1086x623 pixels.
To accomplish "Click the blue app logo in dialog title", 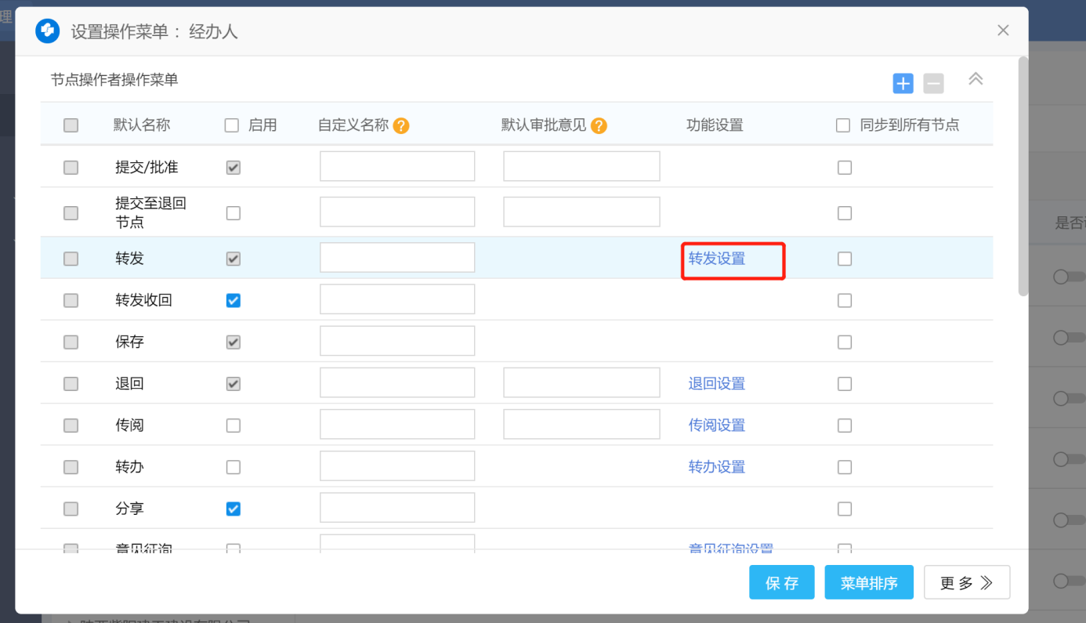I will [48, 31].
